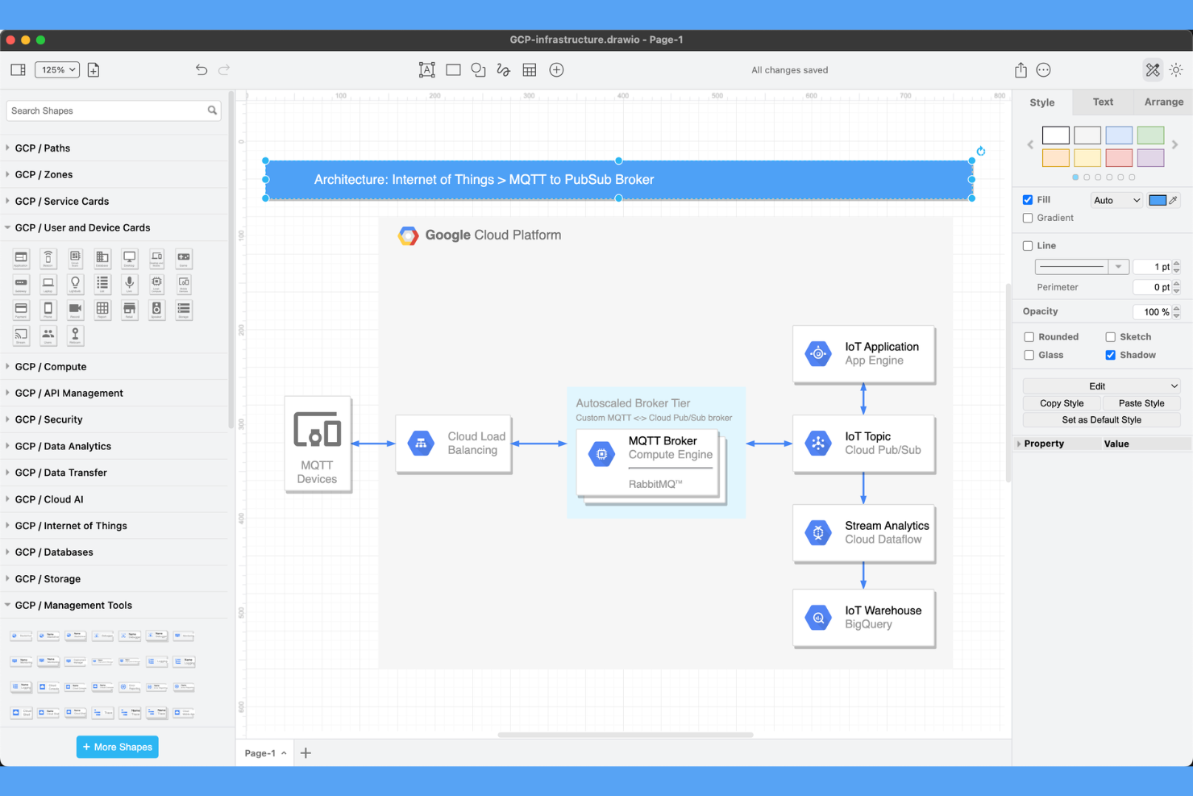This screenshot has width=1193, height=796.
Task: Uncheck the Fill checkbox
Action: click(1028, 200)
